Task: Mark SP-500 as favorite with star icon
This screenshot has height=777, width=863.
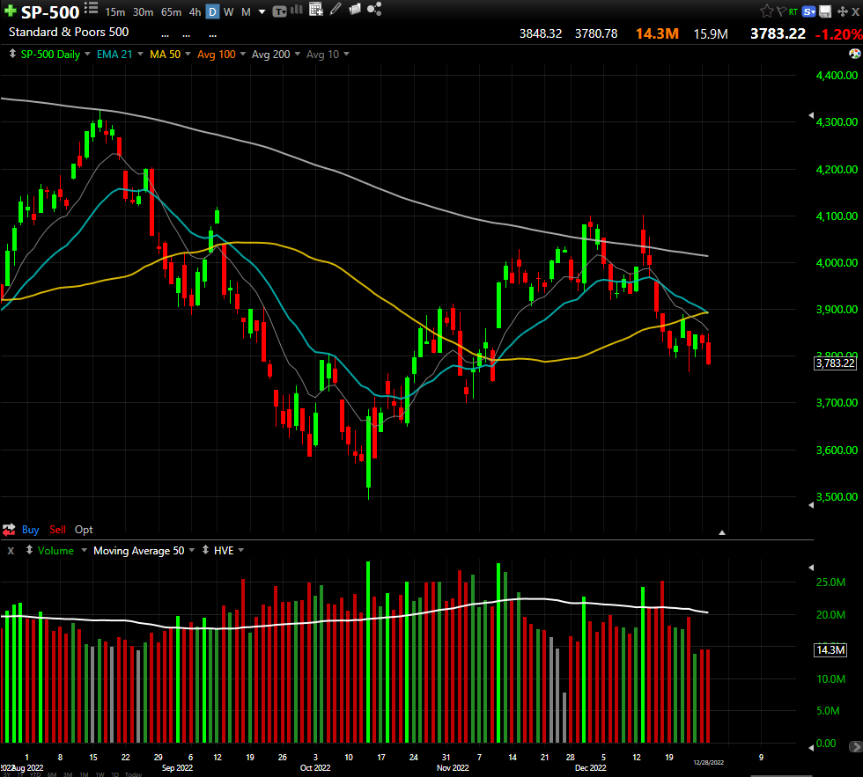Action: tap(766, 11)
